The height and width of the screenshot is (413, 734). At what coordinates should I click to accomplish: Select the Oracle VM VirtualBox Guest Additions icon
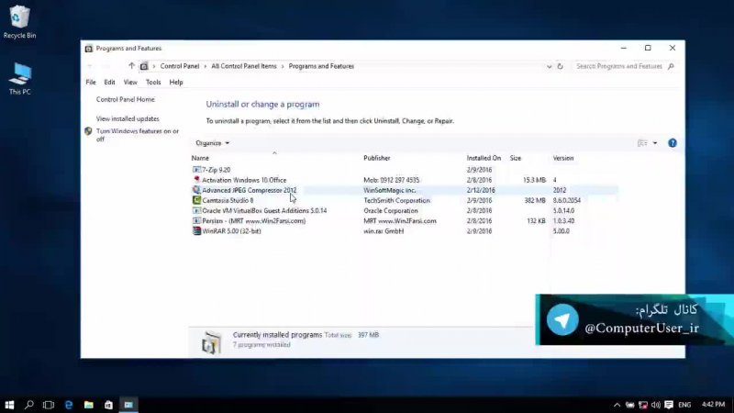(x=196, y=210)
